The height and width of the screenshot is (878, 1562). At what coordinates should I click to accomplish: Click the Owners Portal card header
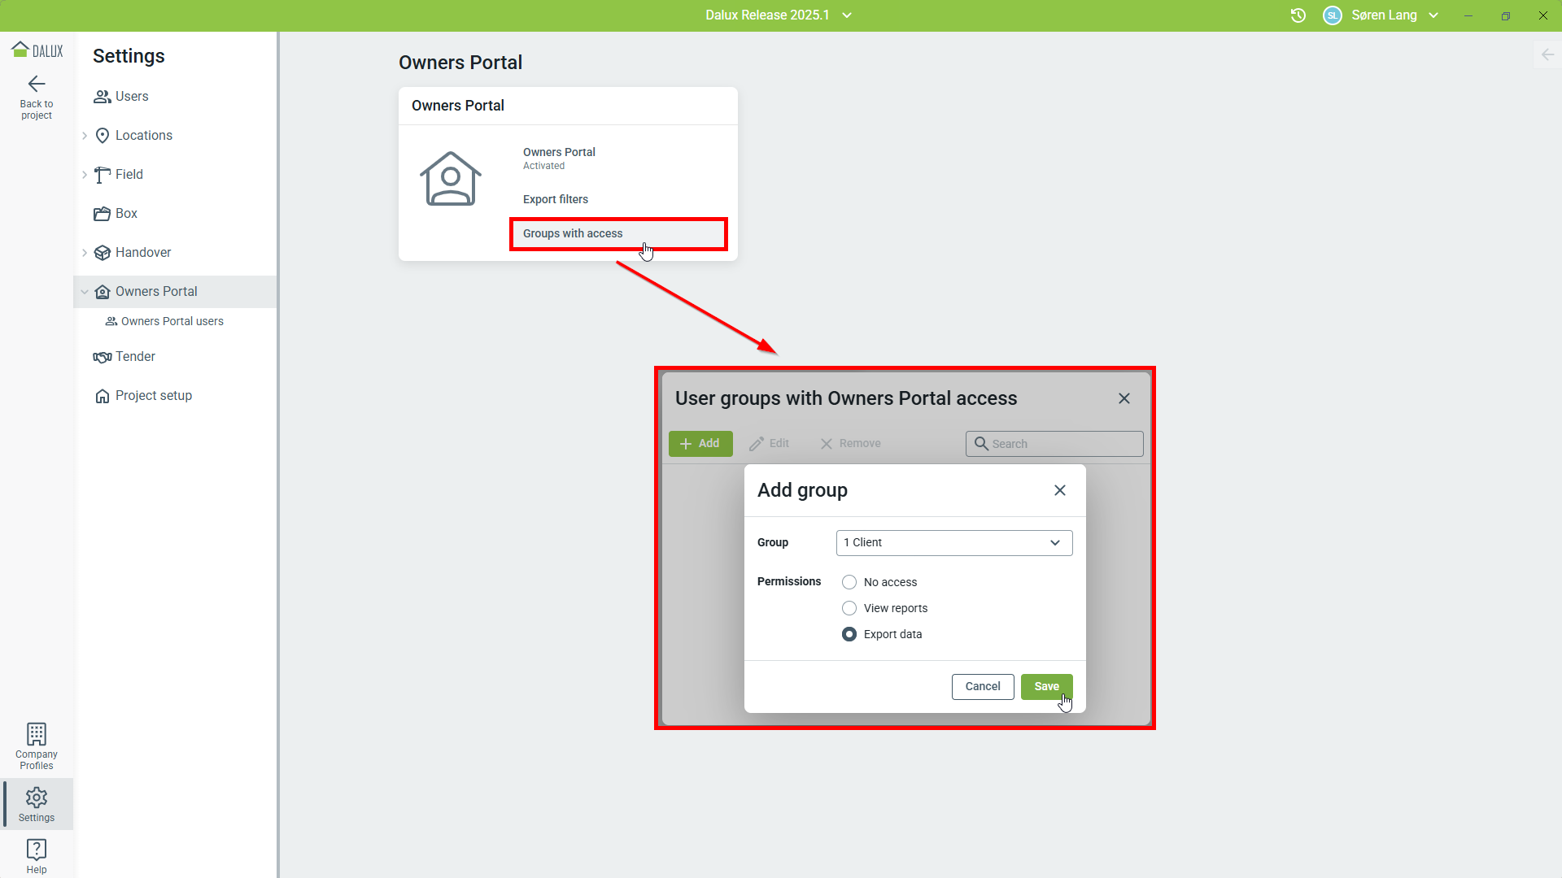pyautogui.click(x=568, y=106)
